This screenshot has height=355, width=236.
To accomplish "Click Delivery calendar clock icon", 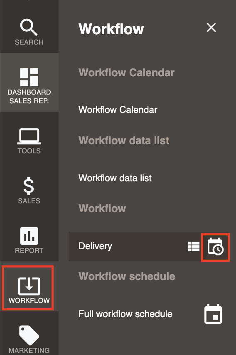I will (216, 247).
